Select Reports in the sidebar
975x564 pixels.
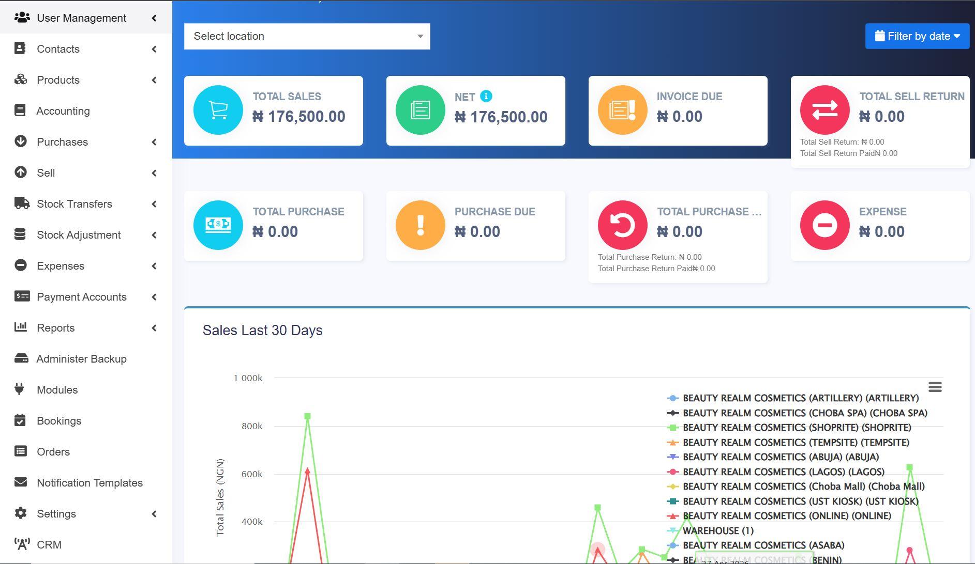click(86, 328)
